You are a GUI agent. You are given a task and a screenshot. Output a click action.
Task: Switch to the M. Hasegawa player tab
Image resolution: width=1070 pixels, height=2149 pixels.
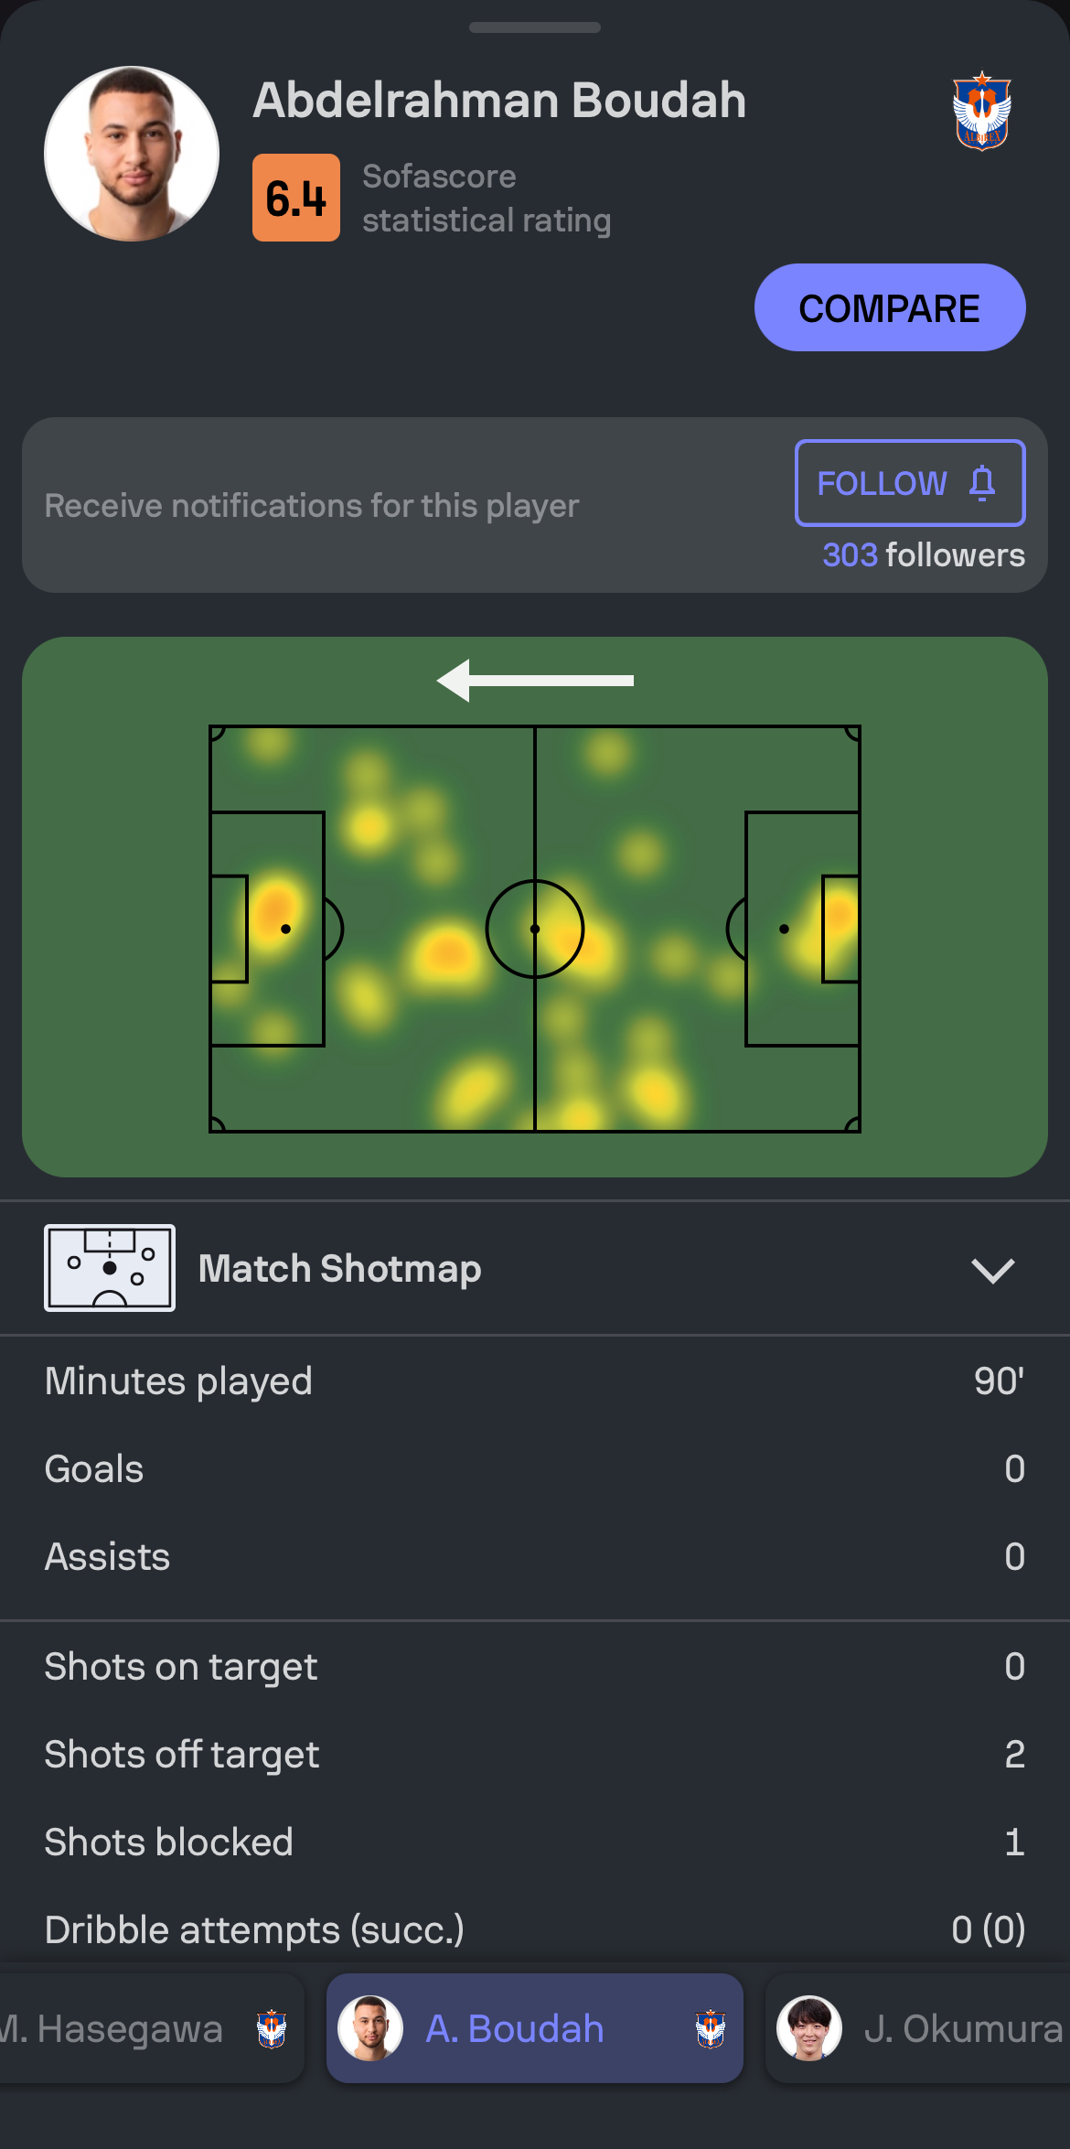[x=151, y=2028]
